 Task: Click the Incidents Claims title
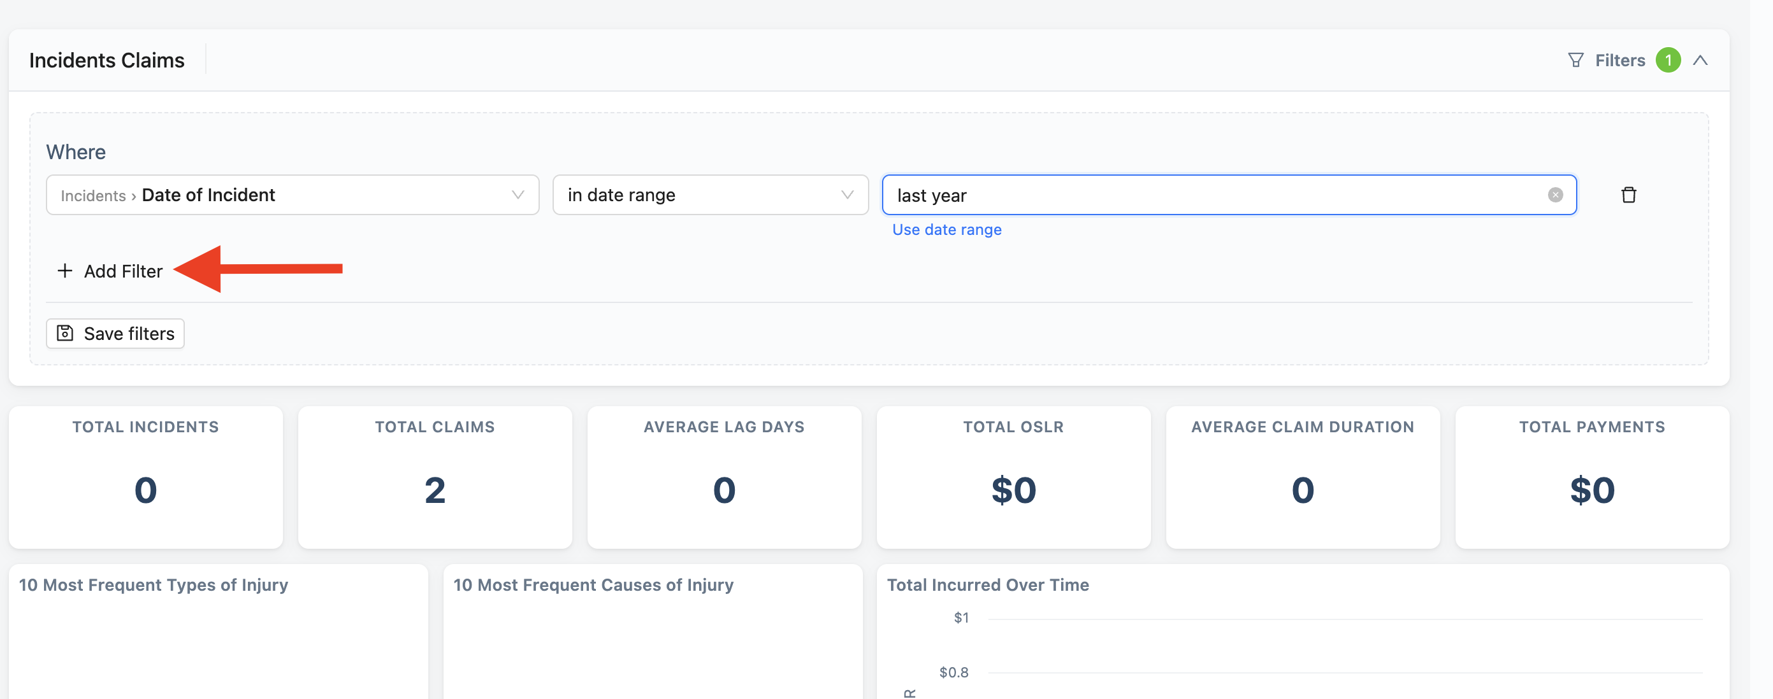pyautogui.click(x=106, y=60)
